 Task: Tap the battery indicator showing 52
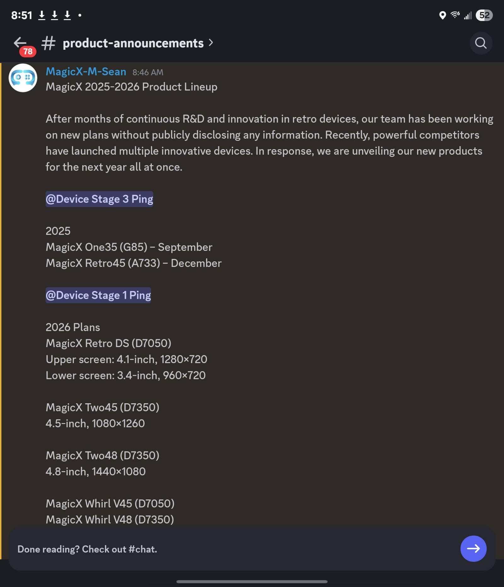click(x=484, y=15)
